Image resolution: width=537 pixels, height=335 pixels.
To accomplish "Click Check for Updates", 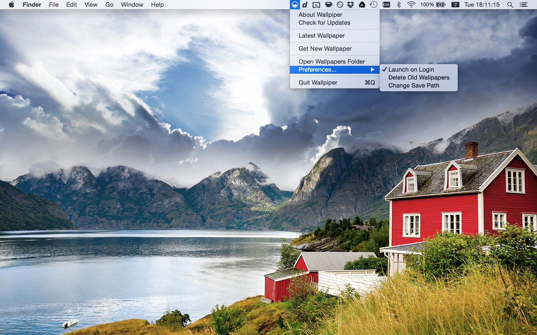I will [x=324, y=23].
